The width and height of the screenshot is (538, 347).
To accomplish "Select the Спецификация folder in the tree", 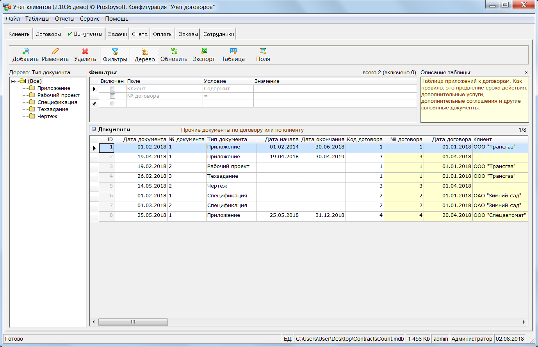I will pos(57,102).
